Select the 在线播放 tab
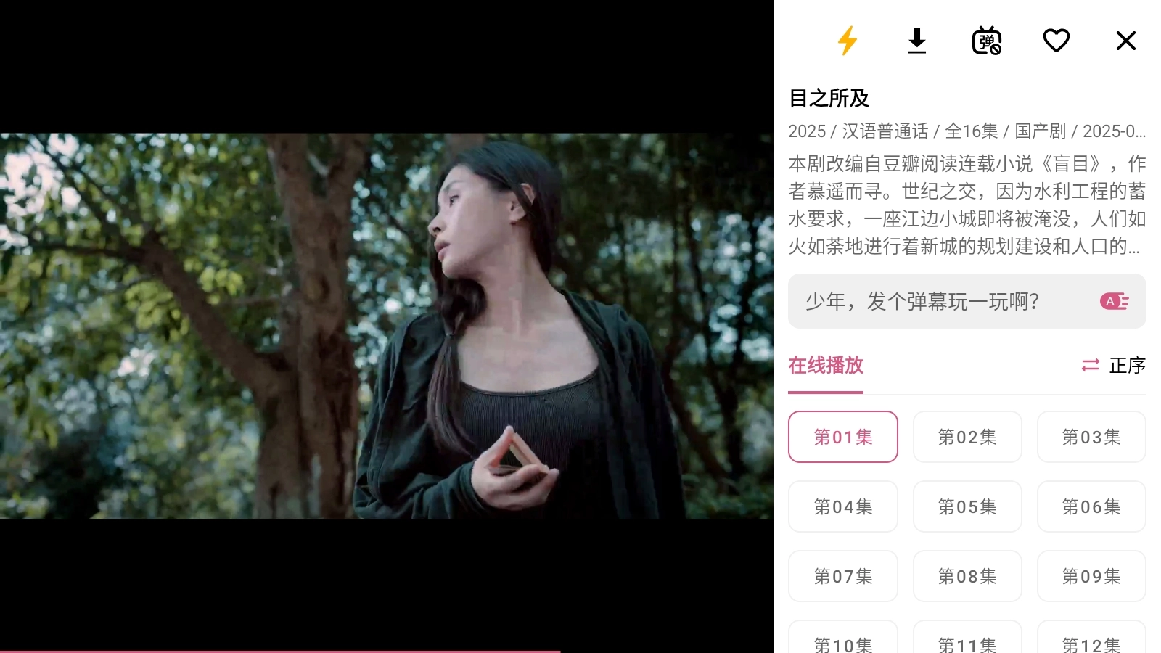 [826, 365]
